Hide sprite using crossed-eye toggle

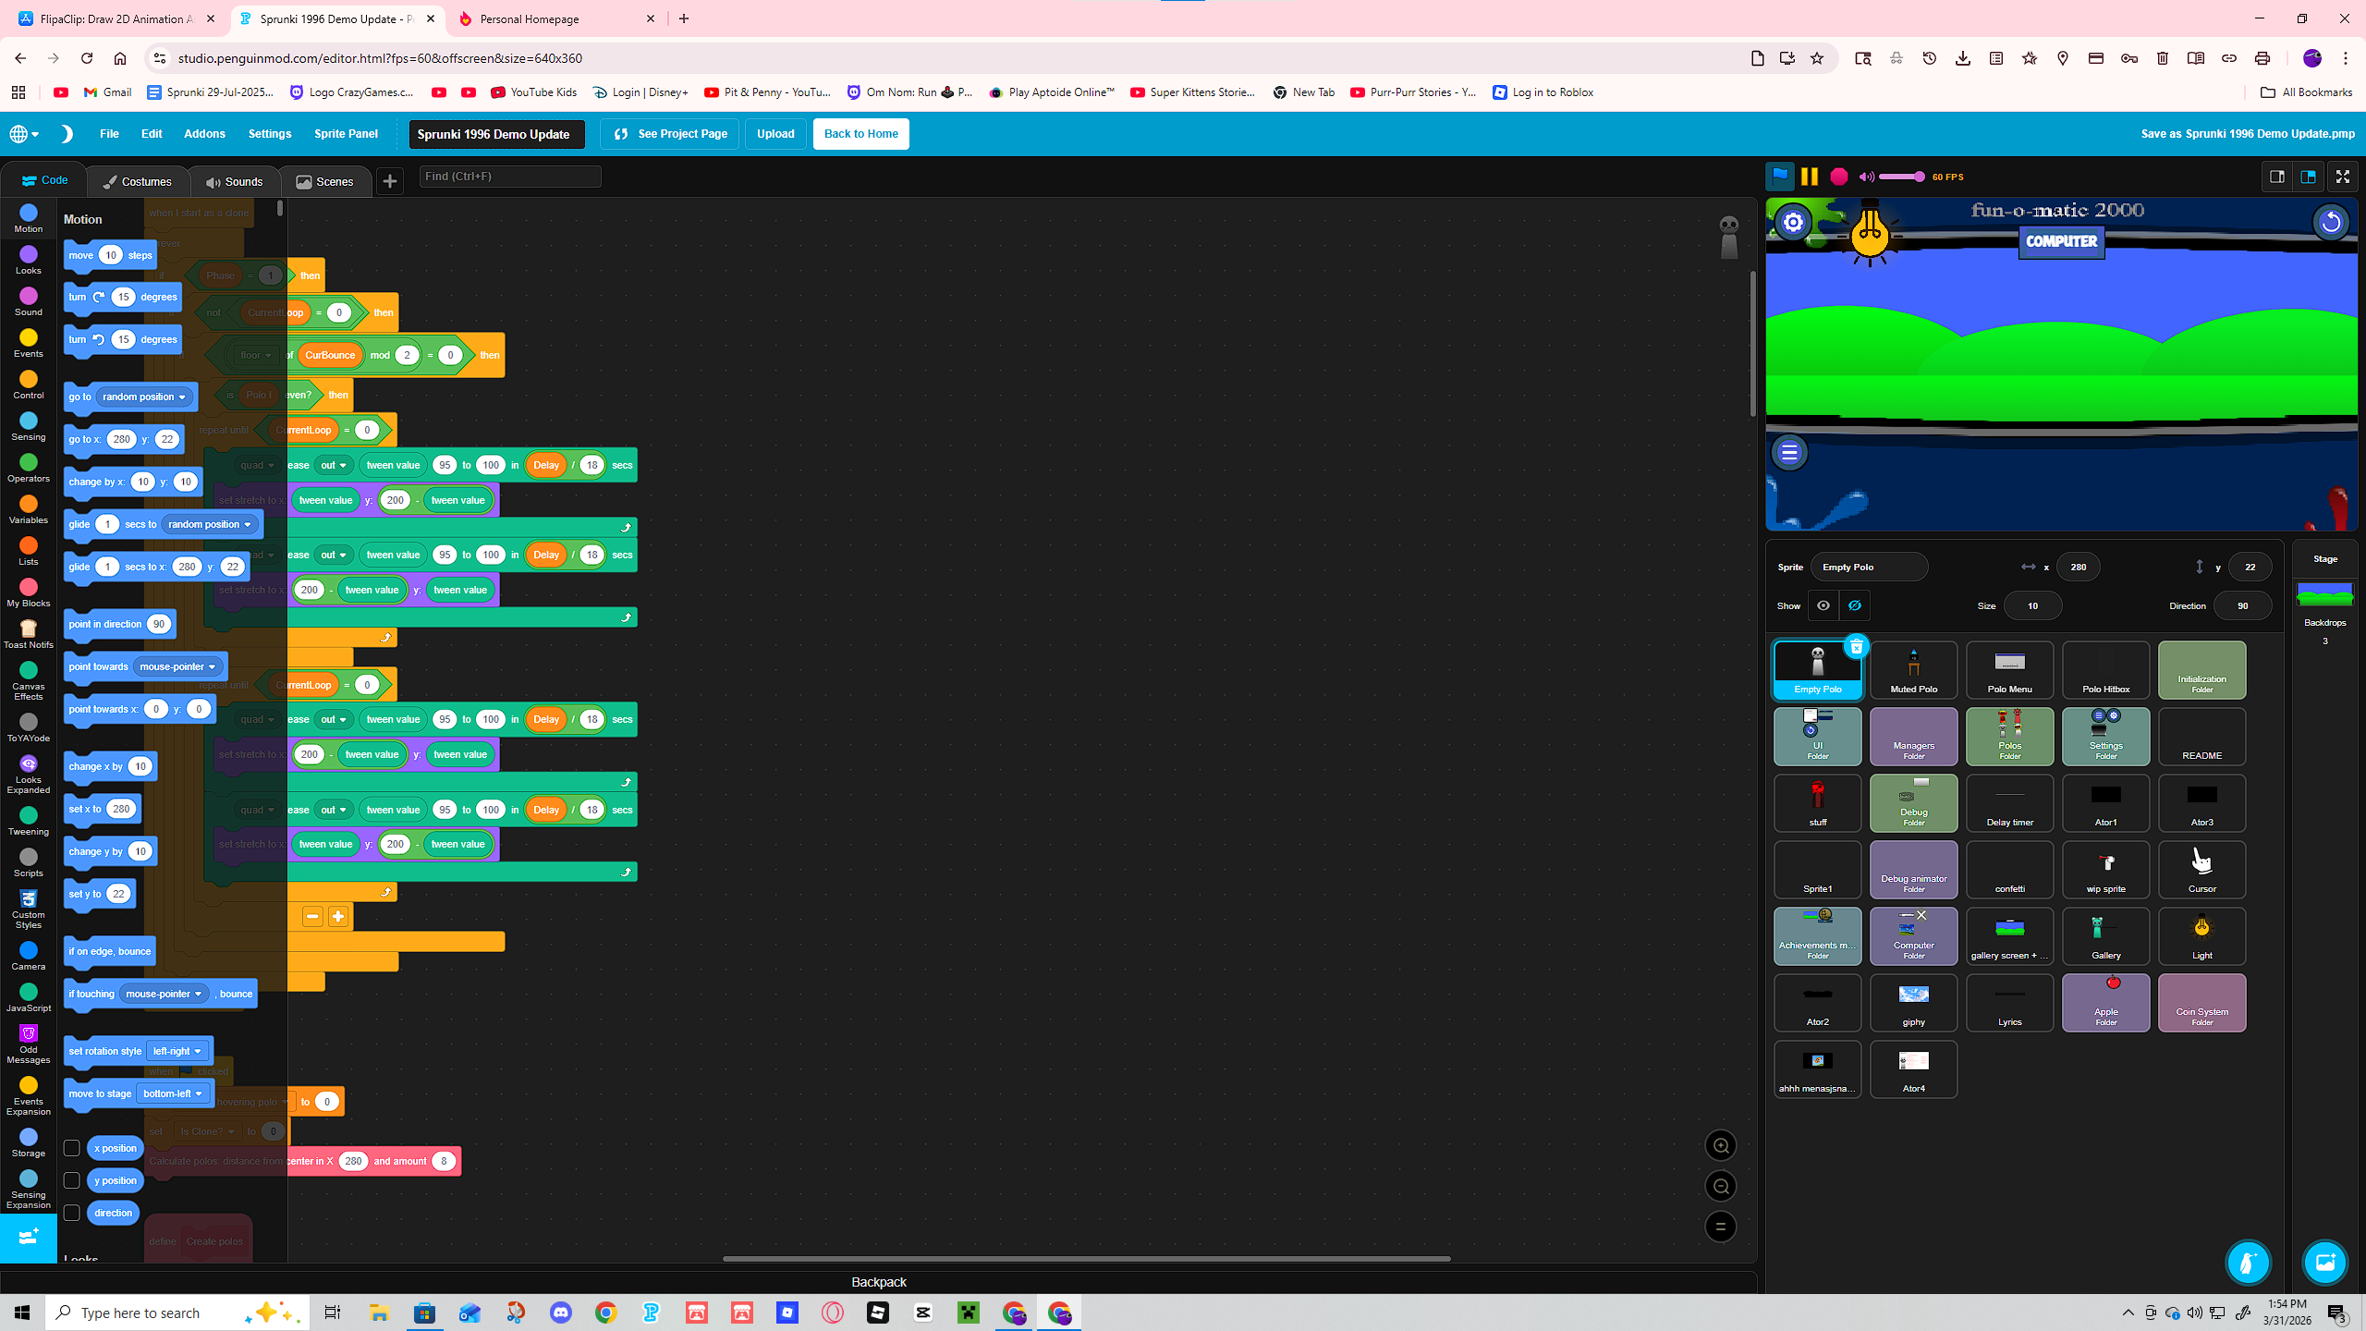[x=1854, y=605]
